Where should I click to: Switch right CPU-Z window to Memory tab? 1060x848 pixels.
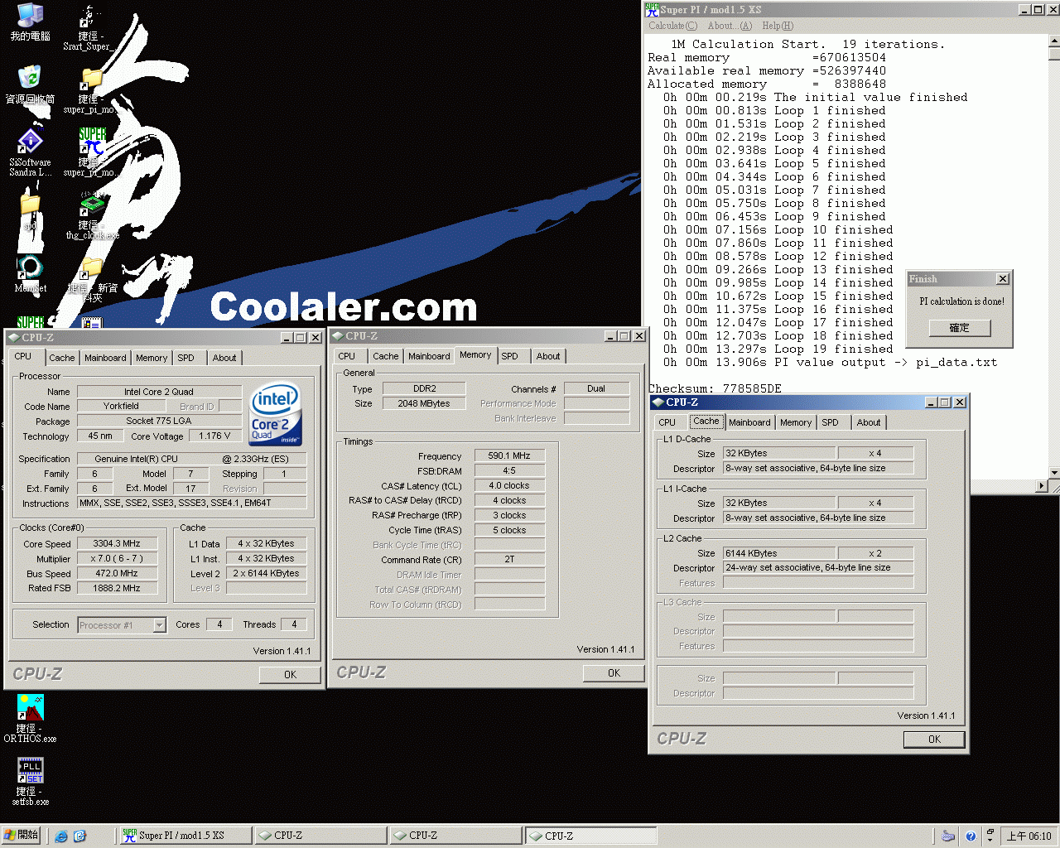click(796, 422)
